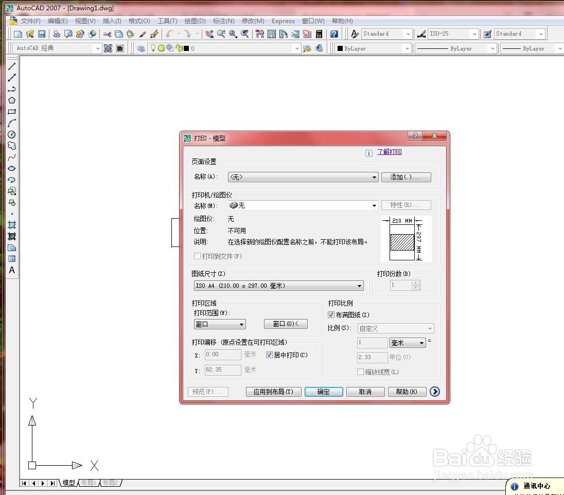
Task: Click the black ByLayer color swatch
Action: [340, 48]
